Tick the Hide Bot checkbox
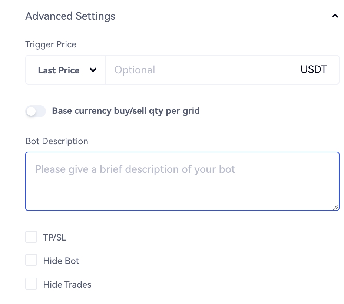 click(31, 260)
